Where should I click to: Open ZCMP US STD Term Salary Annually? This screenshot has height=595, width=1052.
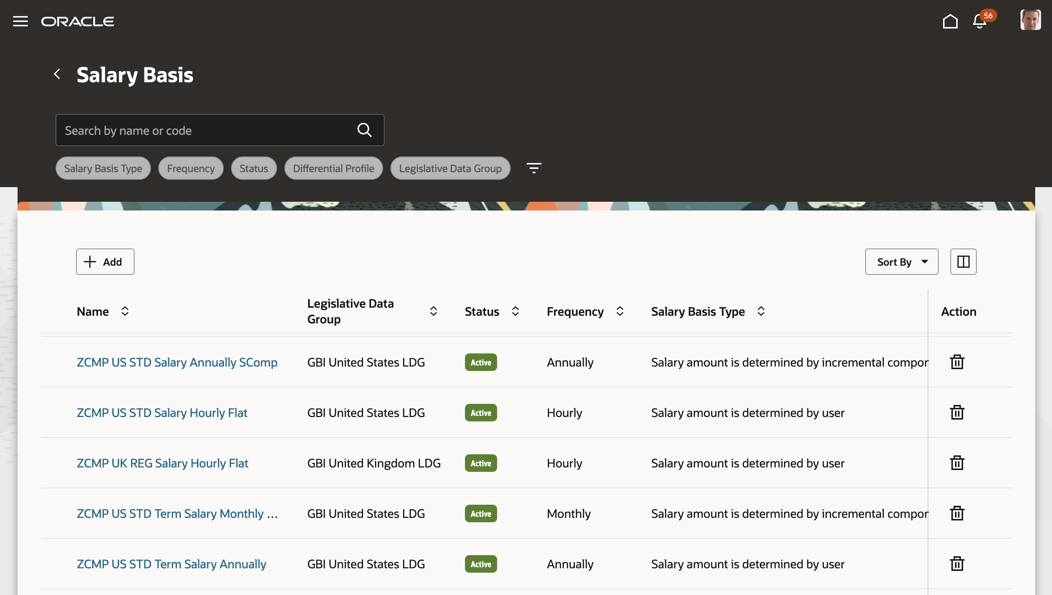pos(171,564)
